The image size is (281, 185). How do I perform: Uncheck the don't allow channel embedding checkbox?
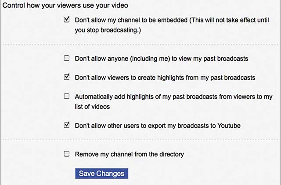pos(67,19)
